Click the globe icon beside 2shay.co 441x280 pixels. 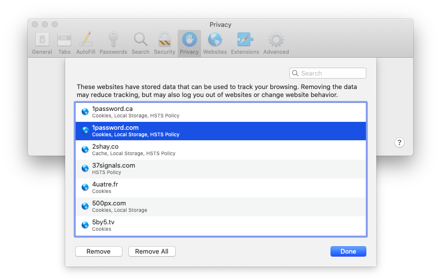coord(85,149)
